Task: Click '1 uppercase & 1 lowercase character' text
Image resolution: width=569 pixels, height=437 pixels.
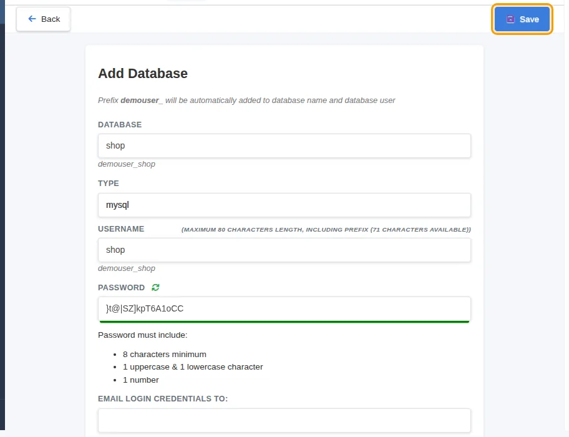Action: [x=193, y=367]
